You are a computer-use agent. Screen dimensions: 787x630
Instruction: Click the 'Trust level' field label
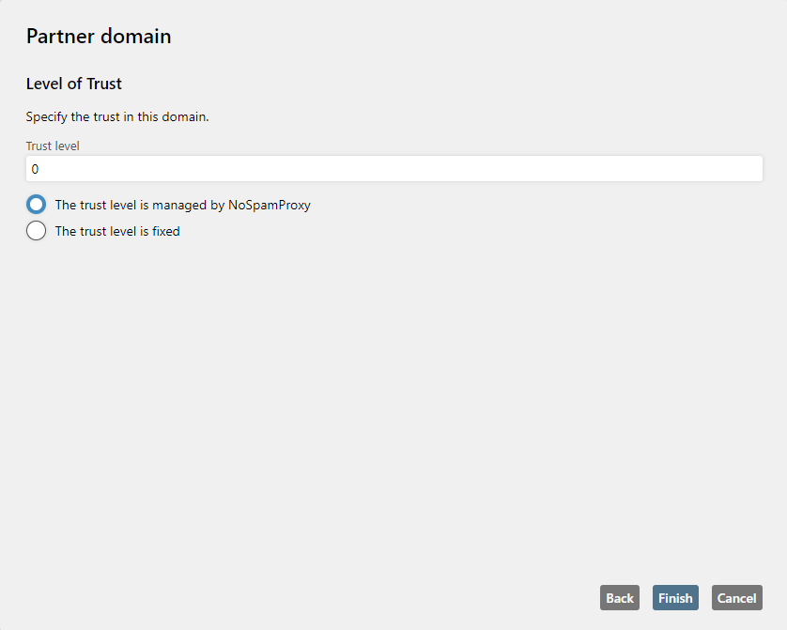(53, 146)
